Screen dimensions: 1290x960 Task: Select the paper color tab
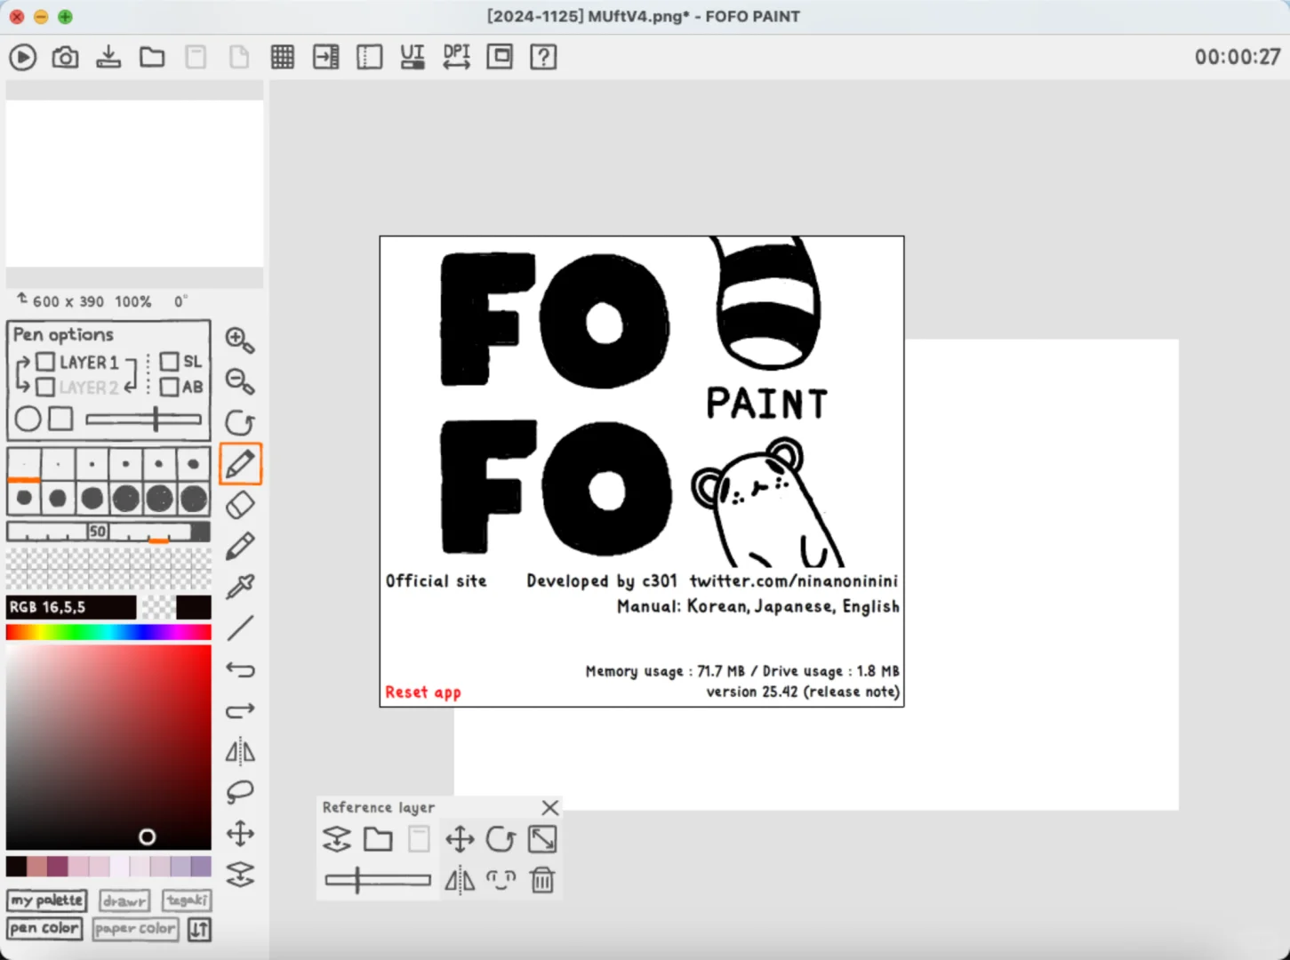[135, 929]
